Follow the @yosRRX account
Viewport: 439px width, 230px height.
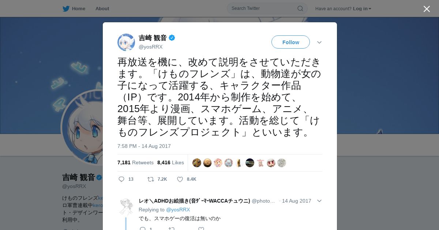(x=290, y=42)
